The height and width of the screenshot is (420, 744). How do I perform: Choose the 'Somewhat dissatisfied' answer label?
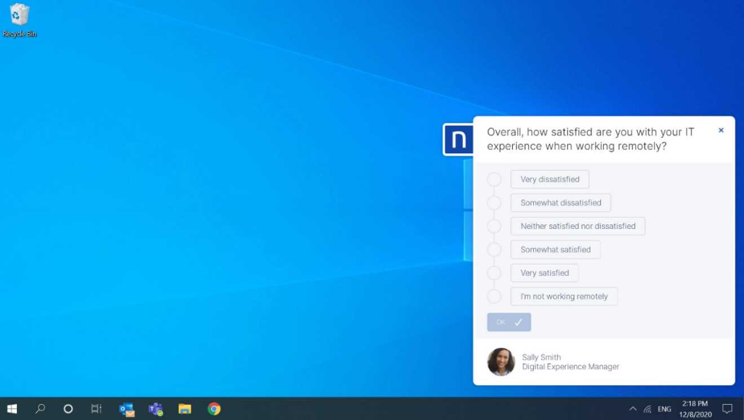[x=561, y=203]
